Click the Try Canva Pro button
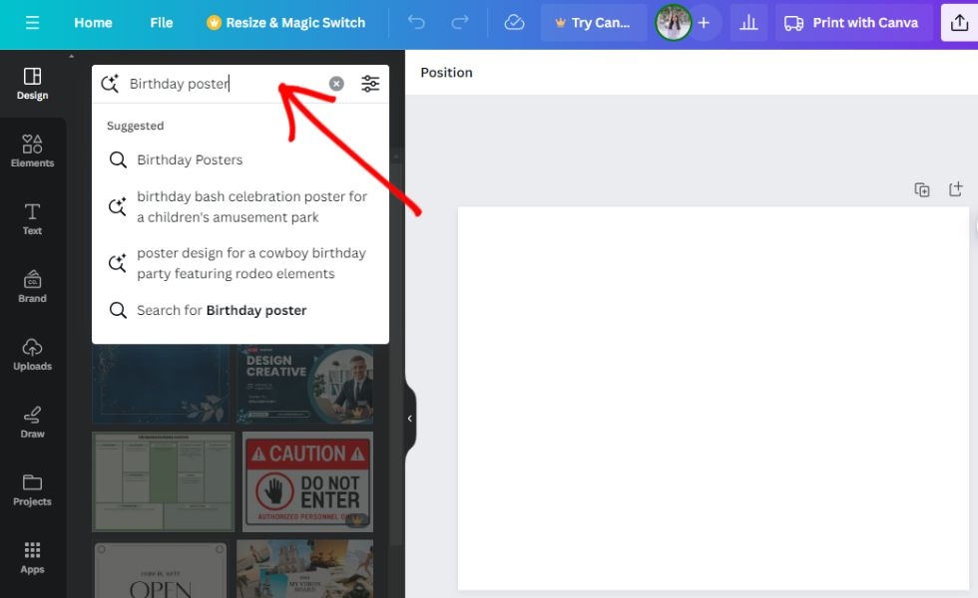Viewport: 978px width, 598px height. [x=593, y=23]
